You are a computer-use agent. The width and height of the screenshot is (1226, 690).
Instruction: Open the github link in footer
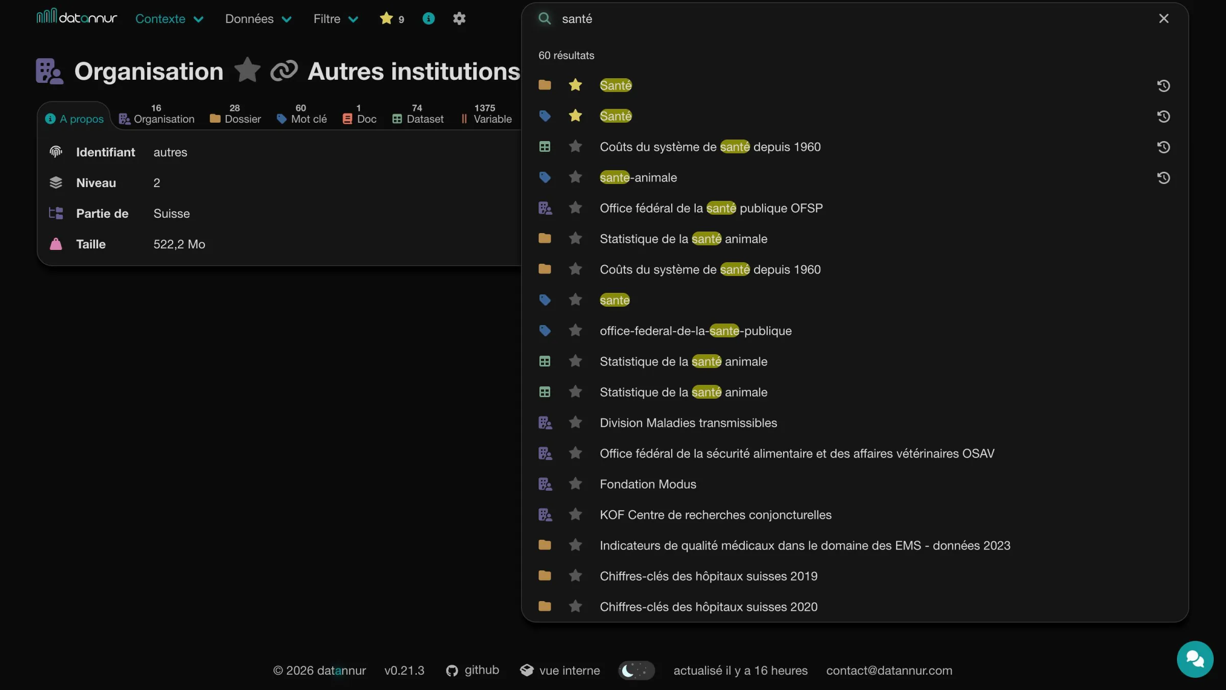point(472,670)
